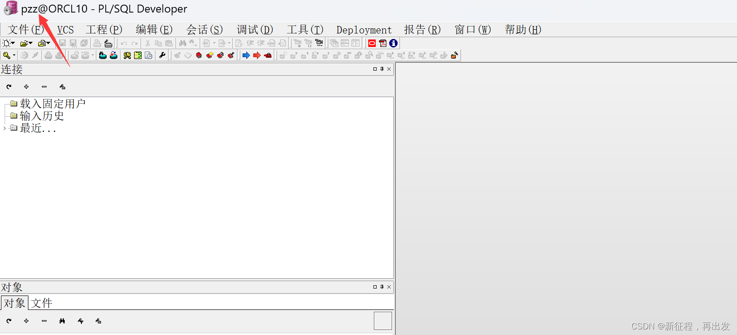
Task: Click the Cascade windows icon
Action: (334, 43)
